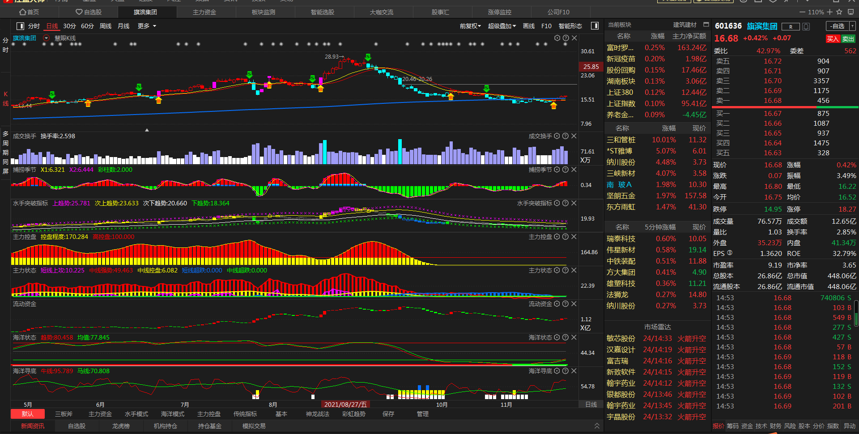859x434 pixels.
Task: Click the -自选 remove-from-watchlist button
Action: [838, 26]
